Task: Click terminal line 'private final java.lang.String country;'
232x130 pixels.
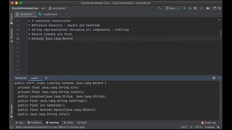Action: coord(51,92)
